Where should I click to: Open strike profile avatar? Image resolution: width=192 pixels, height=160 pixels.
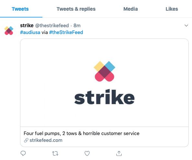(x=9, y=30)
